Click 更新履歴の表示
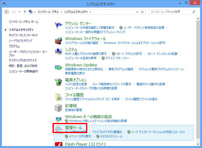The width and height of the screenshot is (202, 148). click(75, 73)
